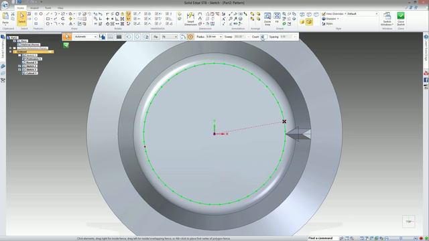Click the Find a command search box
The height and width of the screenshot is (241, 429).
[x=323, y=238]
